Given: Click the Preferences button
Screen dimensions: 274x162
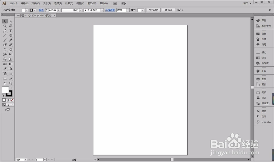Looking at the screenshot, I should (x=169, y=10).
